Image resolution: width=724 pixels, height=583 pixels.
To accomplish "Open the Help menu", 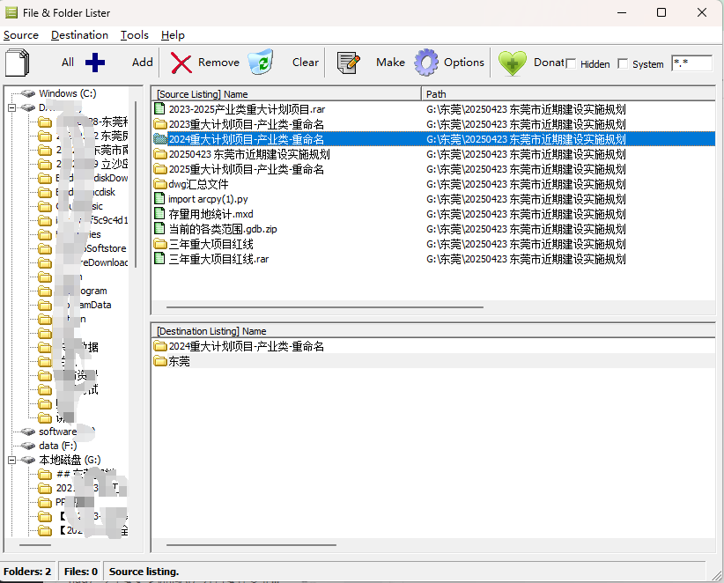I will 173,35.
